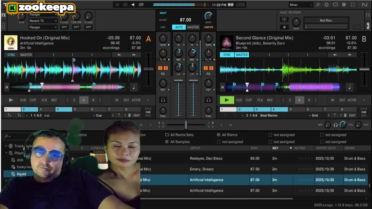This screenshot has height=209, width=372.
Task: Click Deck A music note key lock icon
Action: pos(134,87)
